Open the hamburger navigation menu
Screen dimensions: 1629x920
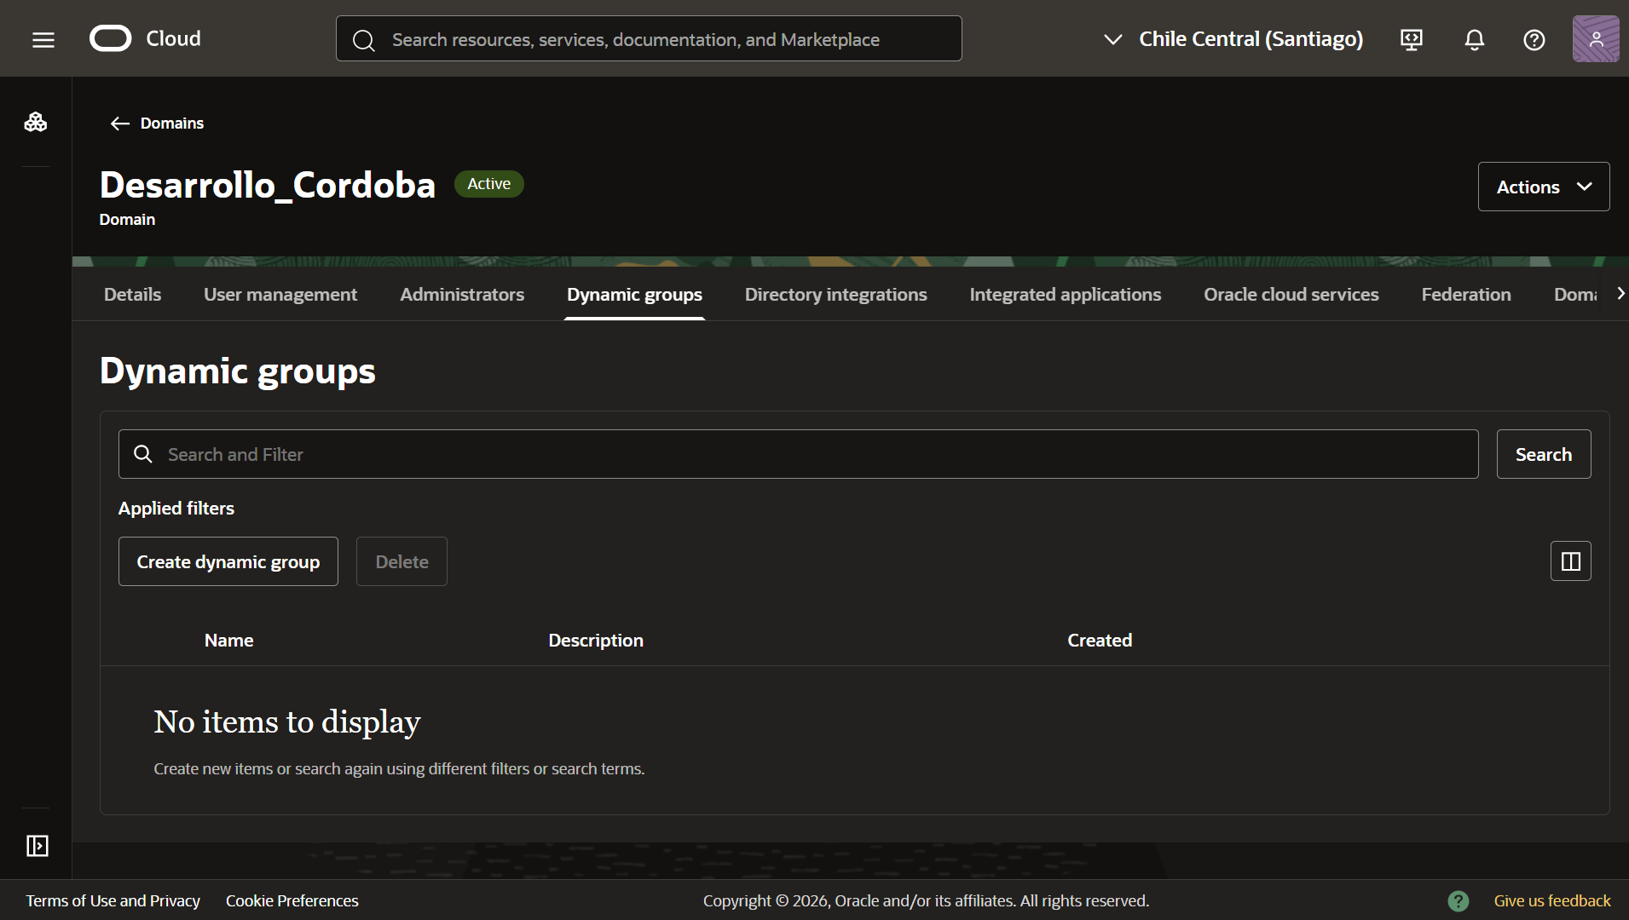(x=43, y=39)
